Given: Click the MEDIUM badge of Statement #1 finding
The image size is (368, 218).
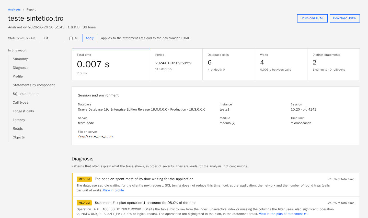Looking at the screenshot, I should tap(84, 203).
